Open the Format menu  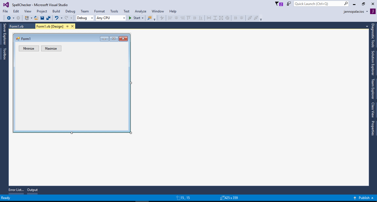[100, 11]
